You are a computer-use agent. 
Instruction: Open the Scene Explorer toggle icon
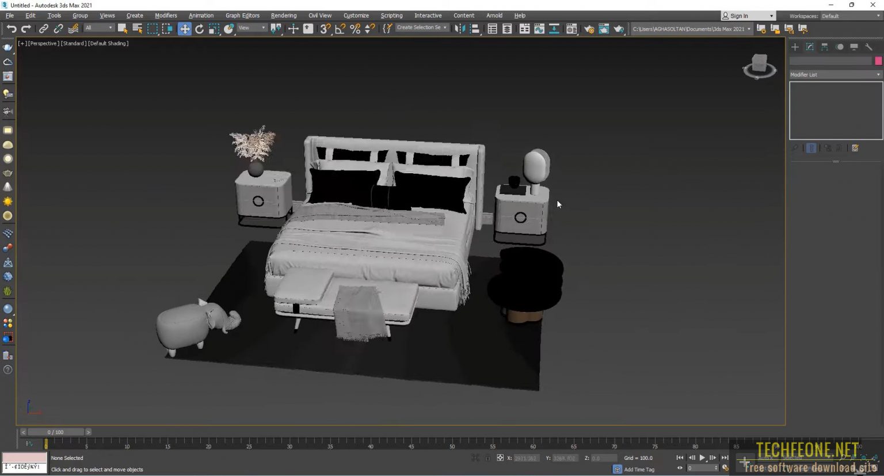pos(492,29)
